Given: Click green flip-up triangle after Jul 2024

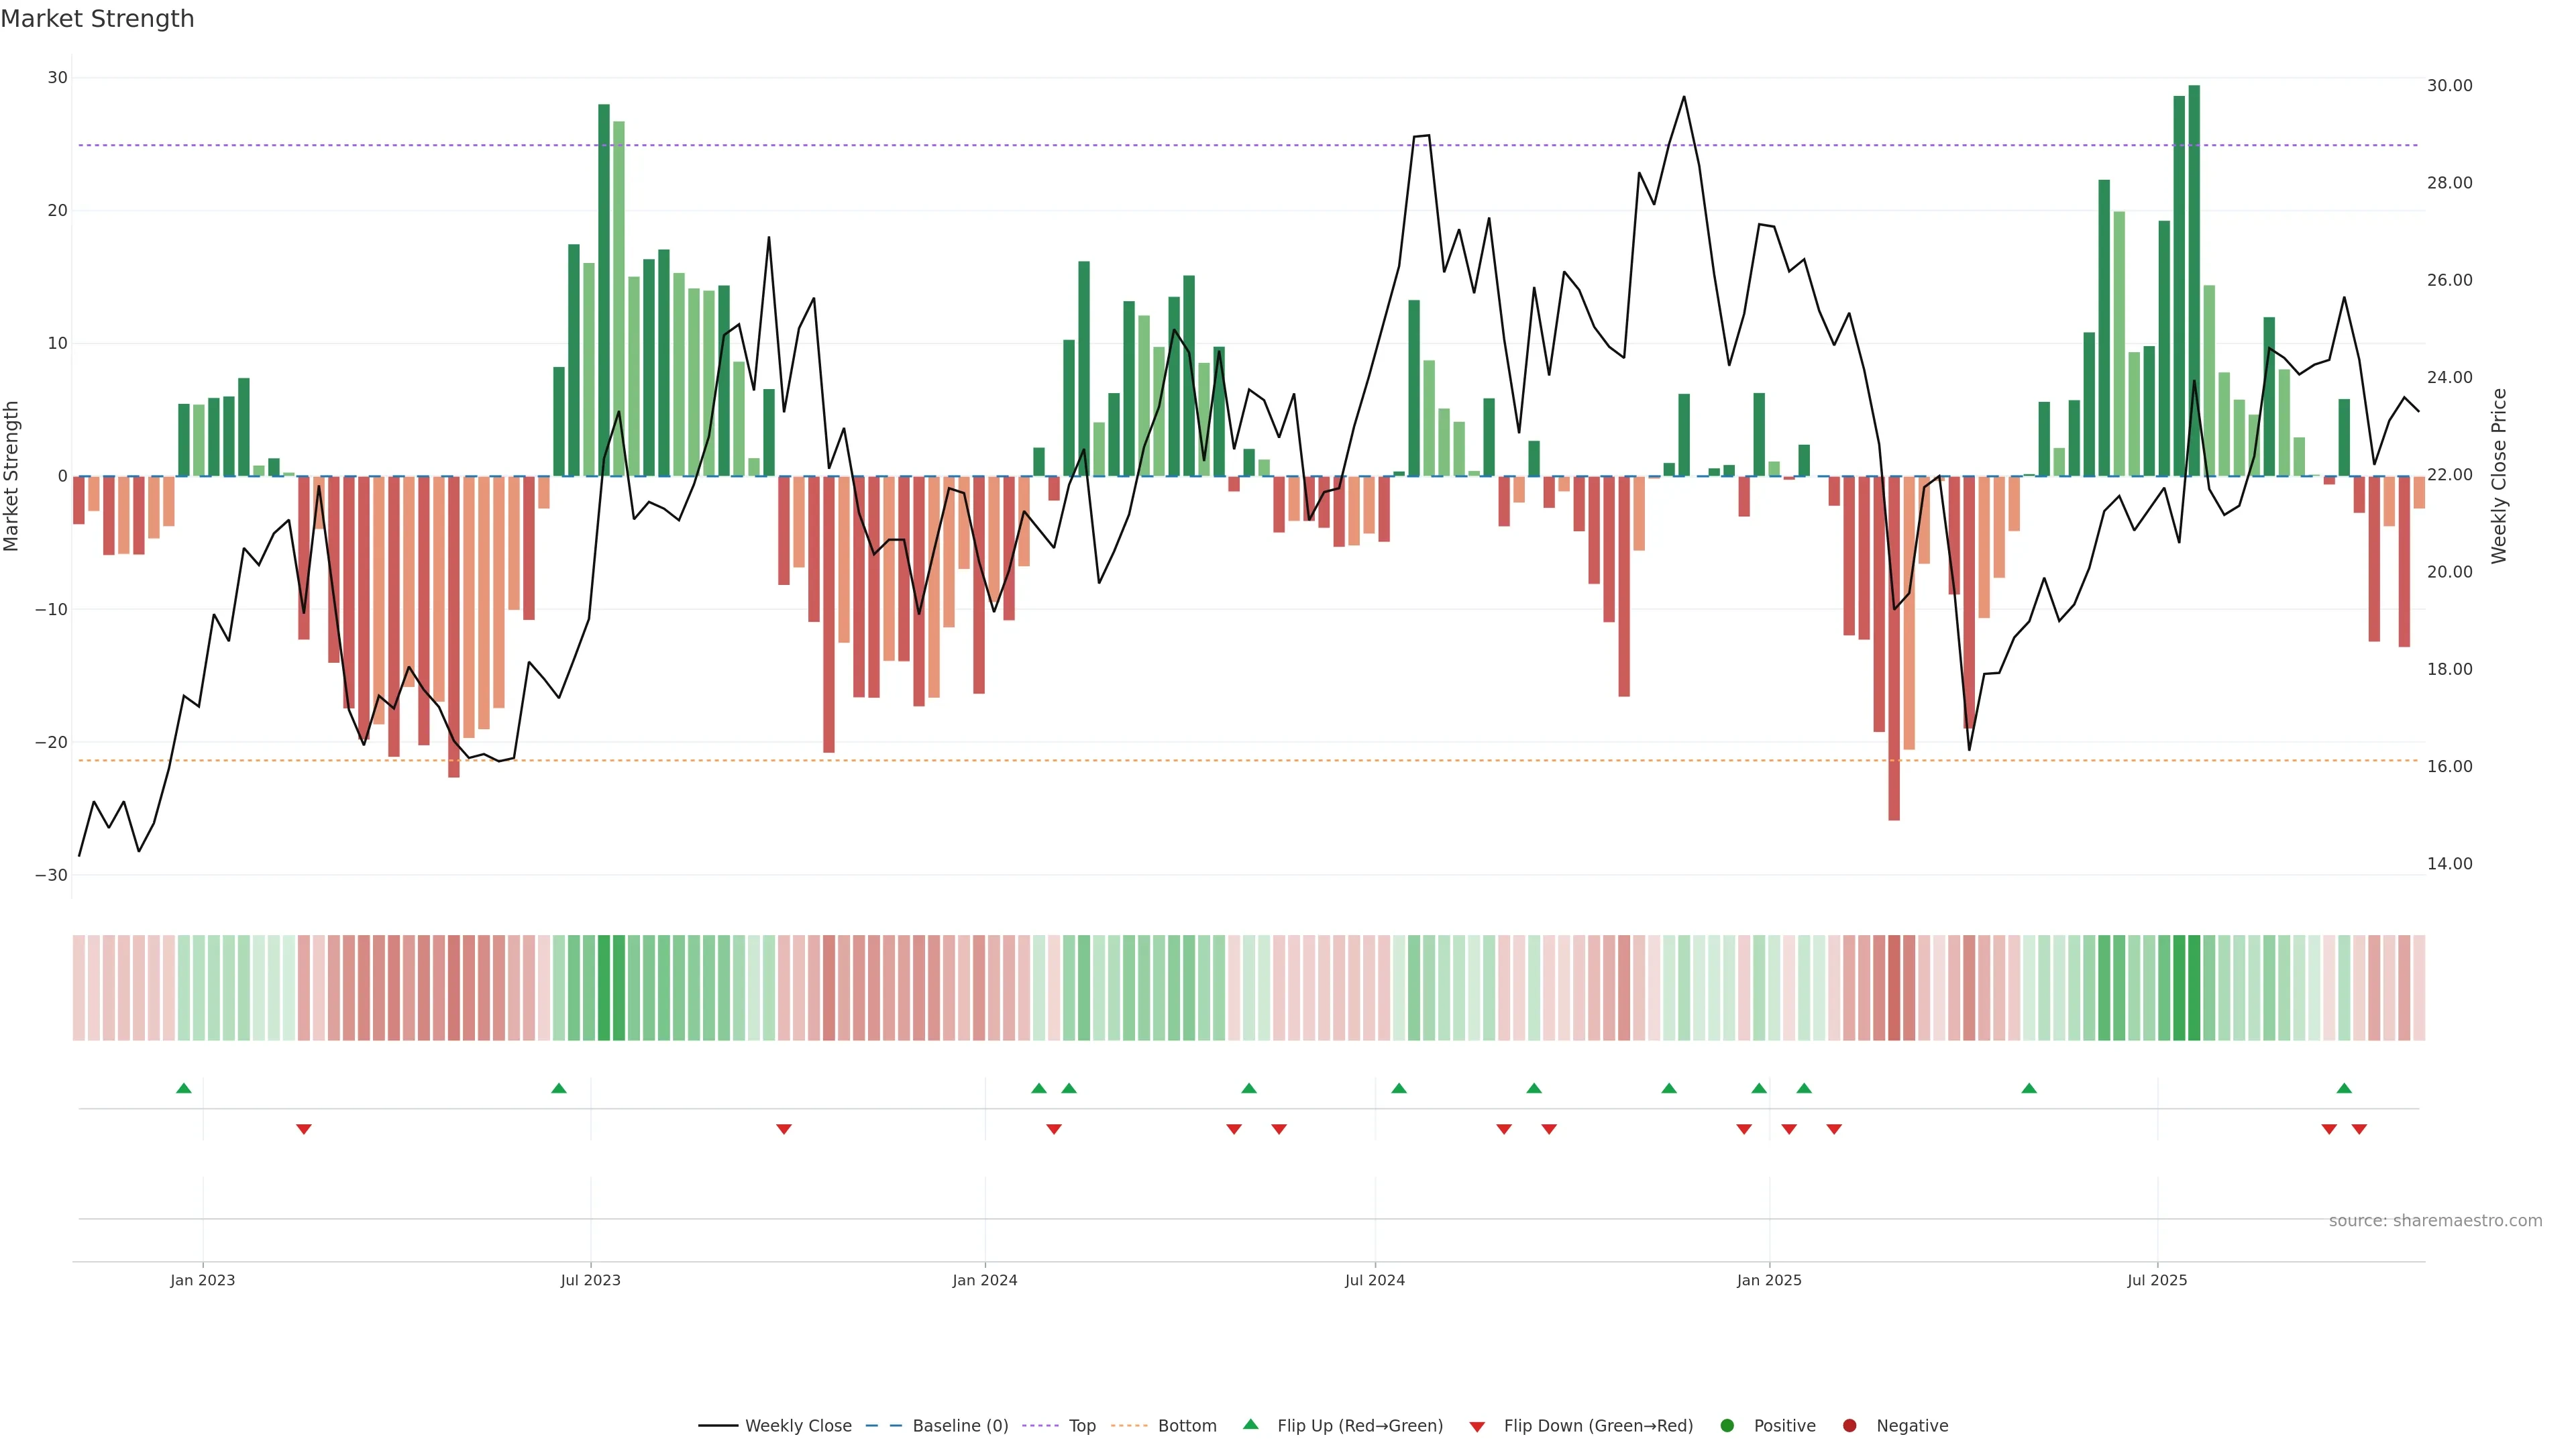Looking at the screenshot, I should click(1399, 1088).
